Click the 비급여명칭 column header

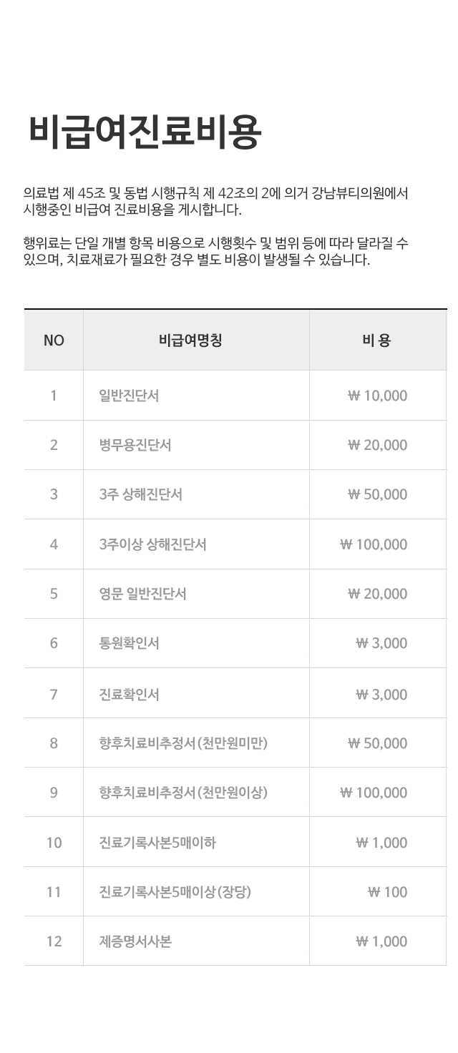(190, 341)
